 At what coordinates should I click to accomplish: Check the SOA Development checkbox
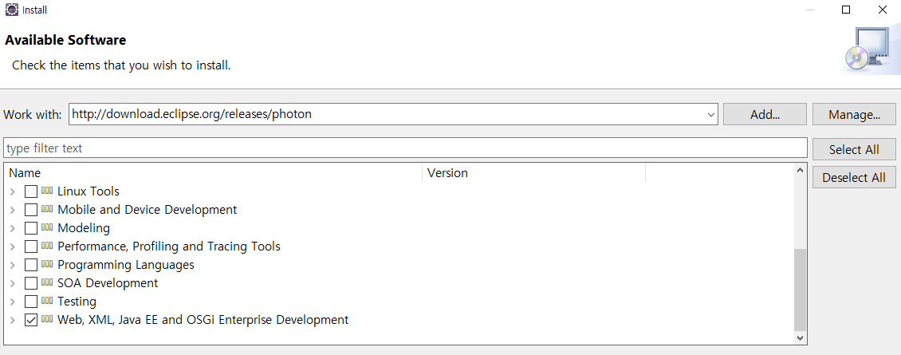[31, 284]
